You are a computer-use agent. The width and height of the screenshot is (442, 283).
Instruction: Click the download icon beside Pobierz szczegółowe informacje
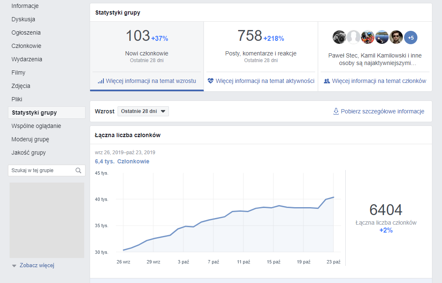click(336, 111)
